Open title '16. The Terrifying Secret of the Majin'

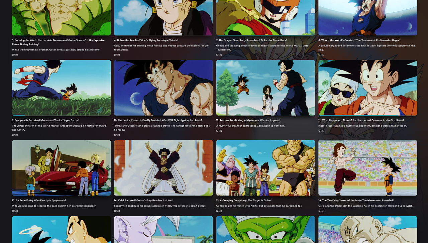pyautogui.click(x=356, y=201)
